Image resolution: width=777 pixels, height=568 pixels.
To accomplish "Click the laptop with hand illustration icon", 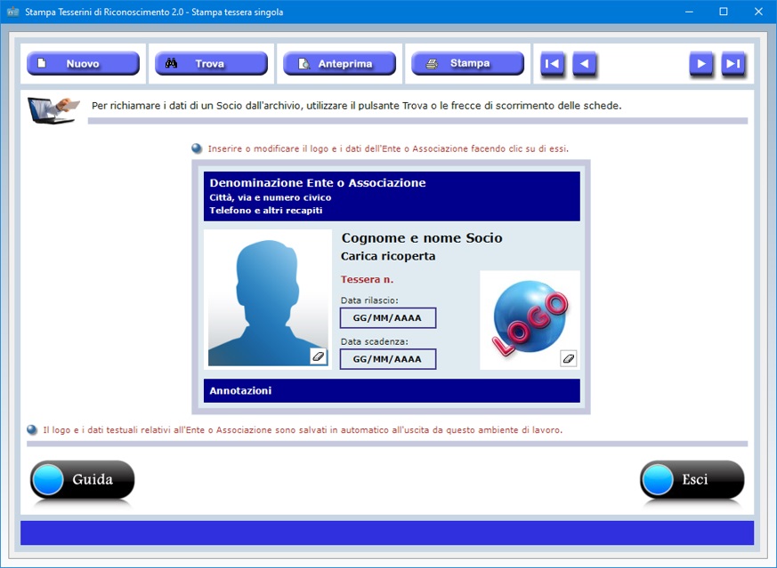I will (53, 110).
